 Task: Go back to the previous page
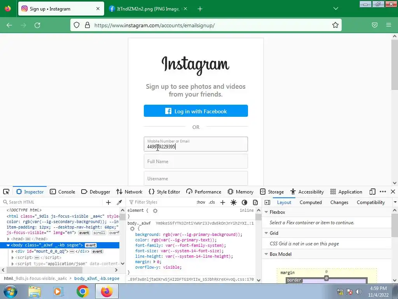pyautogui.click(x=9, y=25)
